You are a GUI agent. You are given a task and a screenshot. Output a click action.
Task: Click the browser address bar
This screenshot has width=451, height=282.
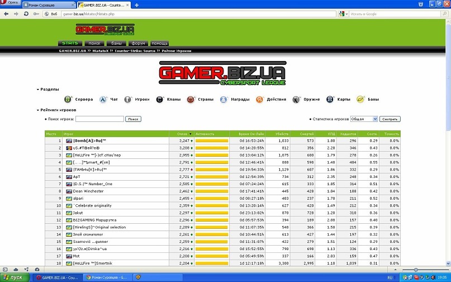click(x=198, y=14)
